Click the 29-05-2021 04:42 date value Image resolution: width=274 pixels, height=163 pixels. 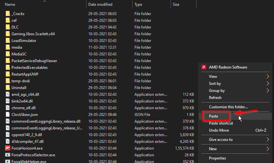[102, 27]
